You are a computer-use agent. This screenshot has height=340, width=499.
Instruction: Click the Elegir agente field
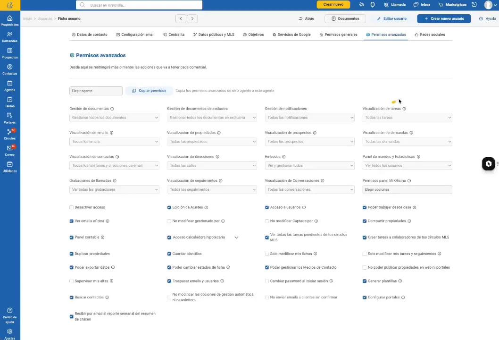(x=96, y=91)
